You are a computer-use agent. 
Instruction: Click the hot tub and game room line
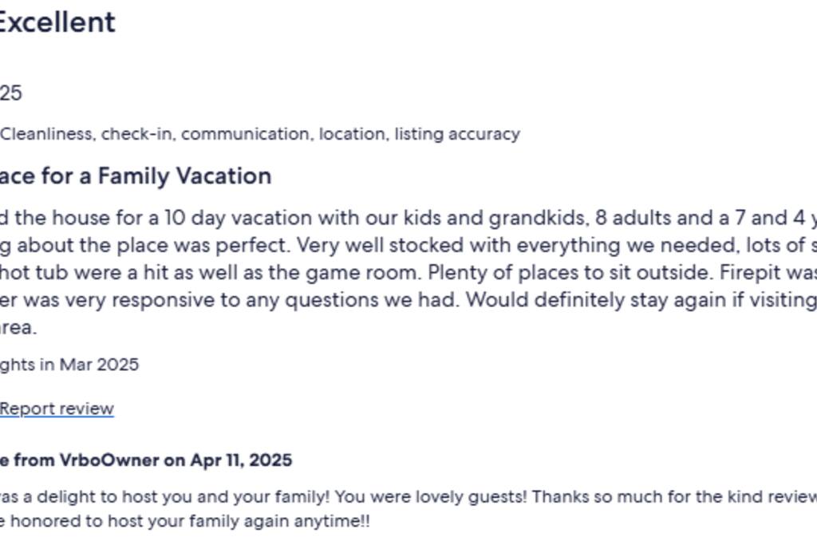408,273
